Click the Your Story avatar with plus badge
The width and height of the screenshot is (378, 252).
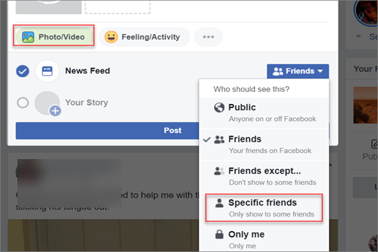point(47,103)
